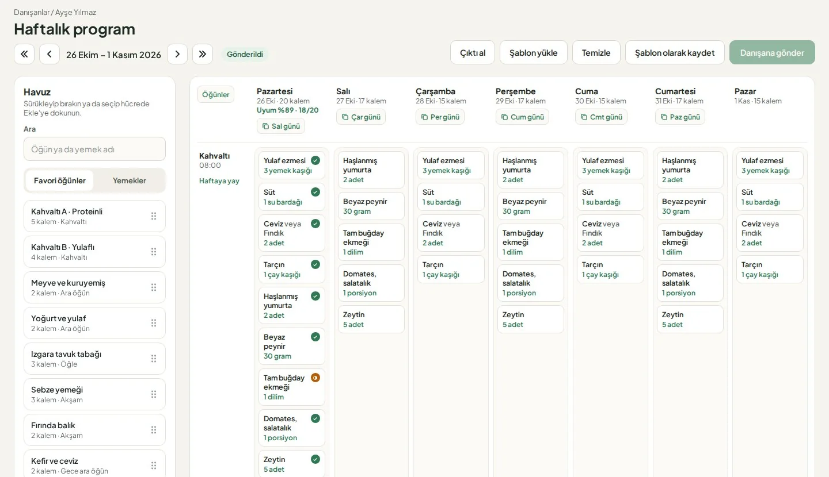Viewport: 829px width, 477px height.
Task: Open Sunday's Yulaf ezmesi card
Action: pos(770,165)
